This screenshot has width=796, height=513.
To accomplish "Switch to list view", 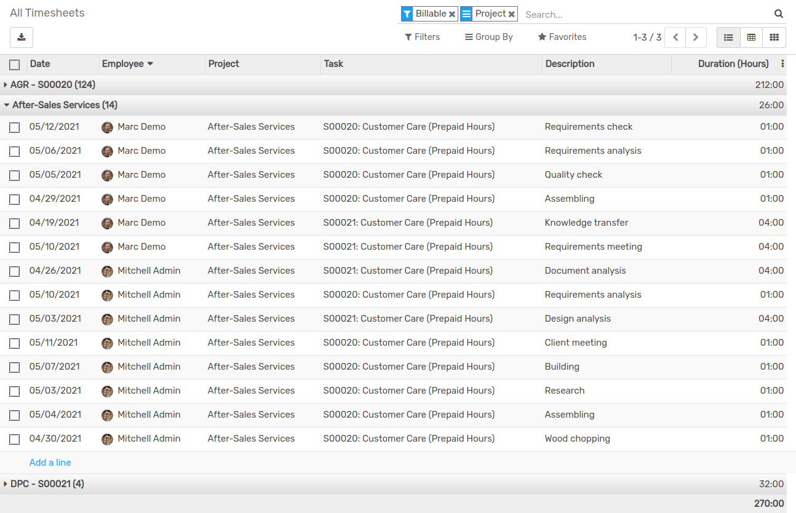I will 728,37.
